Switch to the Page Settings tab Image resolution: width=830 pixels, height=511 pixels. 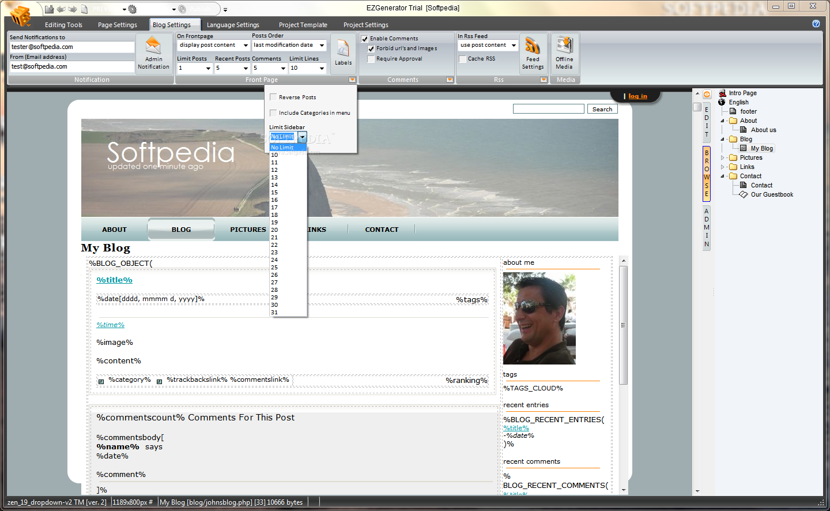click(118, 25)
